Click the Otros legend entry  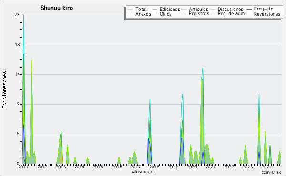(165, 14)
